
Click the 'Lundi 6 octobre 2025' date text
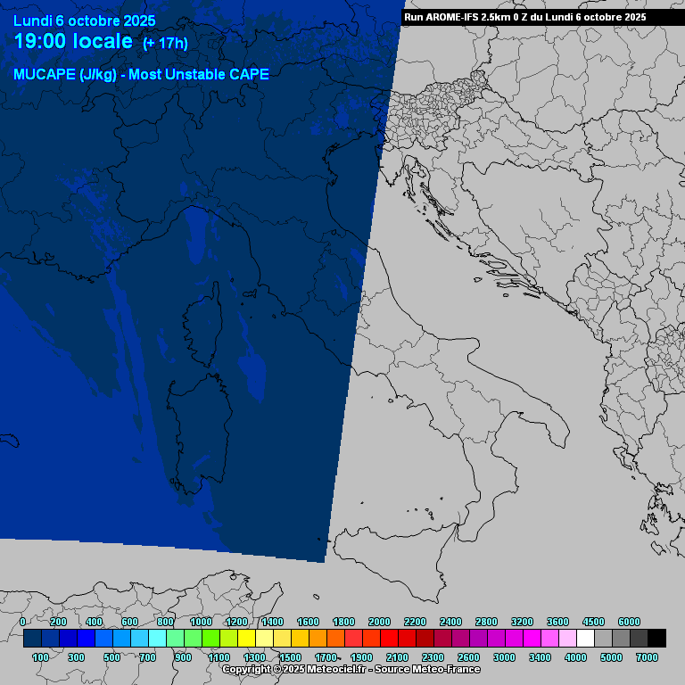[x=85, y=21]
